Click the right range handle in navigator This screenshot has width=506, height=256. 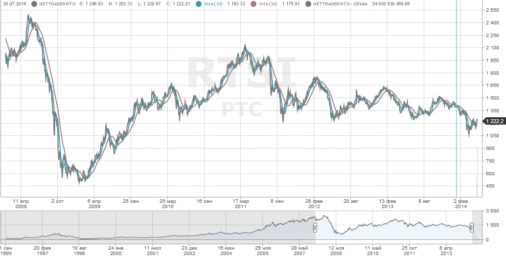tap(472, 228)
